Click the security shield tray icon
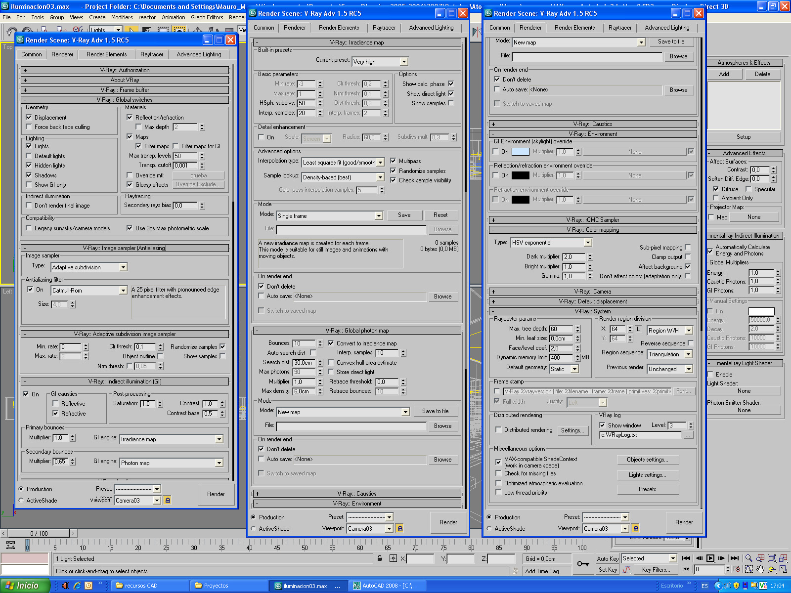The image size is (791, 593). coord(737,586)
